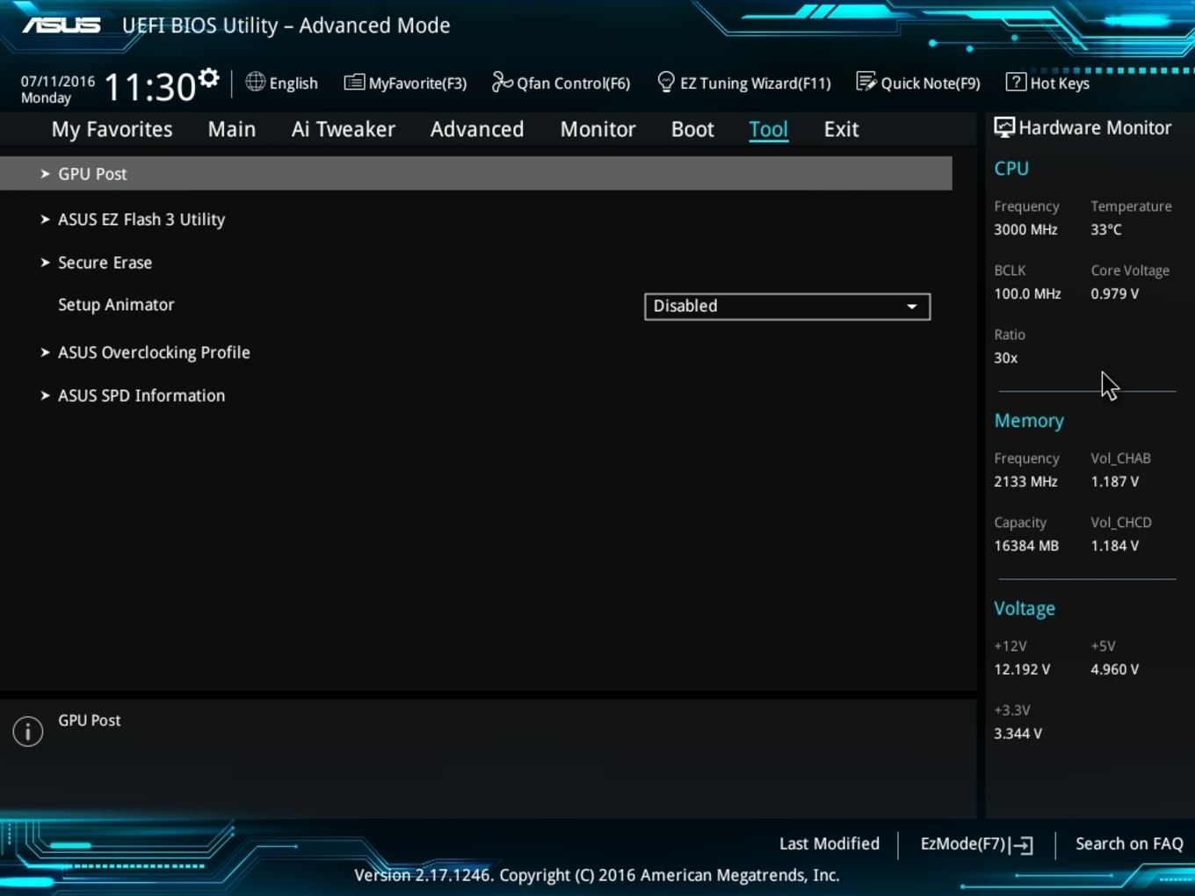
Task: Click the ASUS logo
Action: (x=62, y=25)
